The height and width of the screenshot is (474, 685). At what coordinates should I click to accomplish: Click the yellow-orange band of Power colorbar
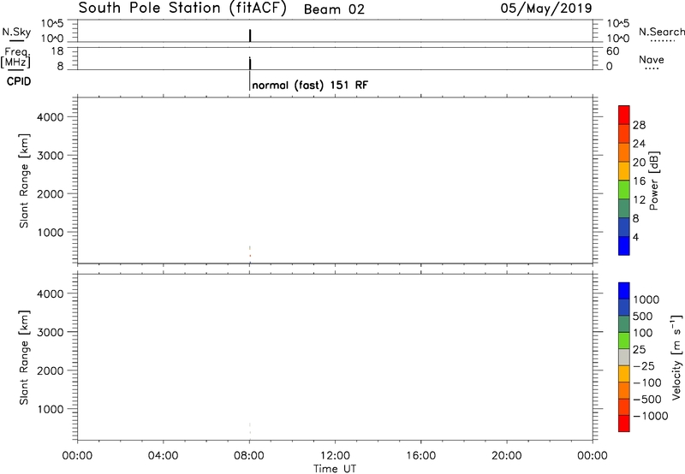(x=624, y=170)
